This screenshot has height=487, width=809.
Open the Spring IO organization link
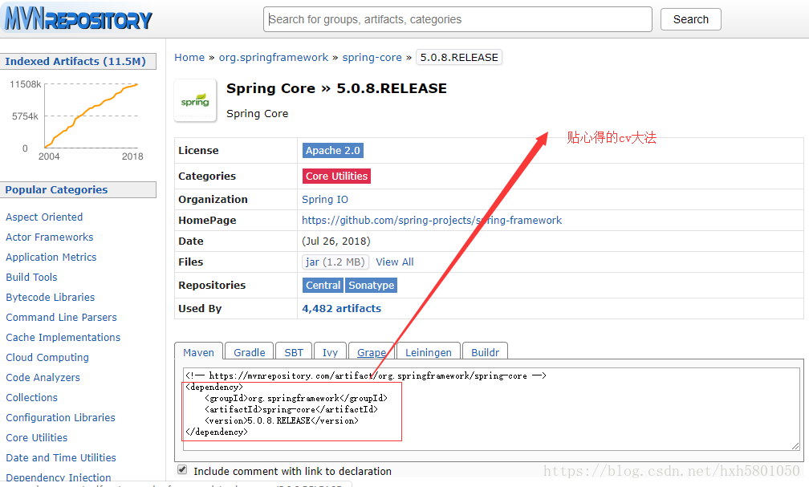(x=325, y=199)
